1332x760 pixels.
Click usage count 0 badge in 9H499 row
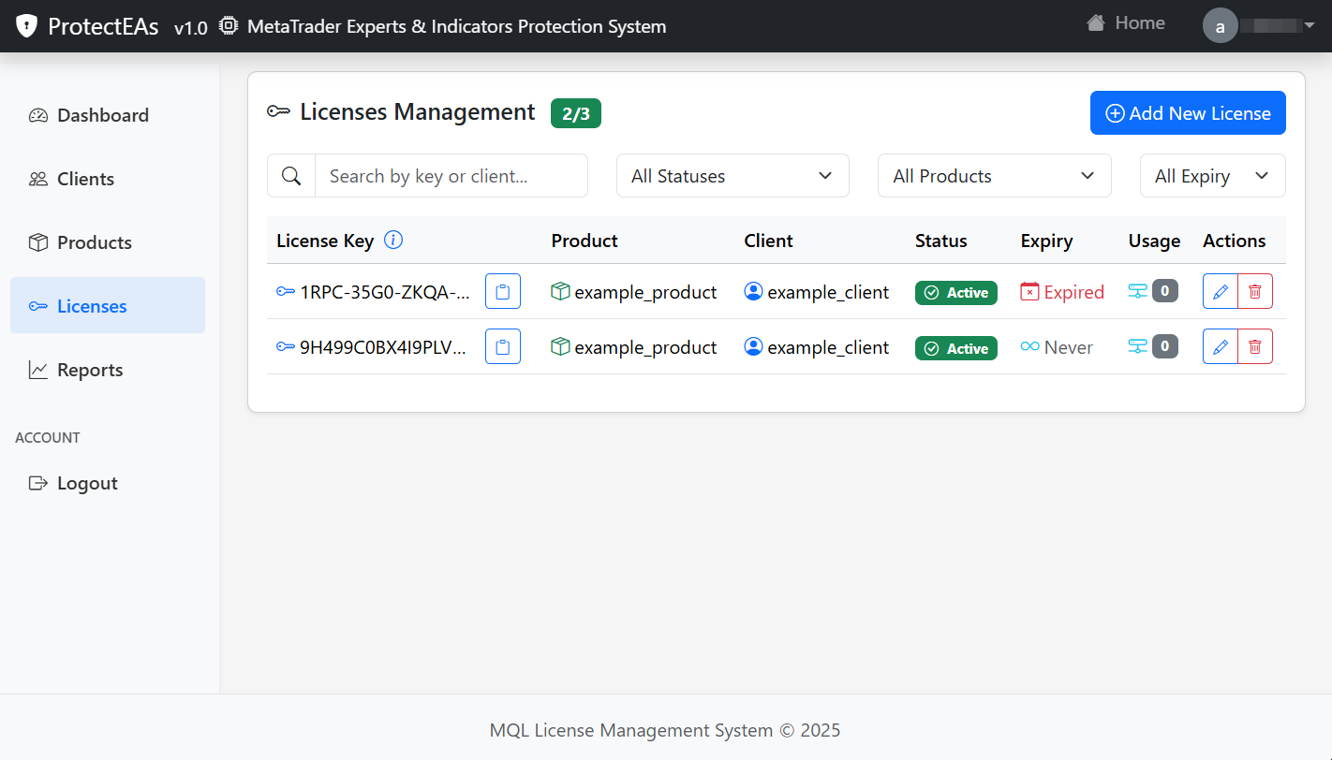(x=1164, y=346)
